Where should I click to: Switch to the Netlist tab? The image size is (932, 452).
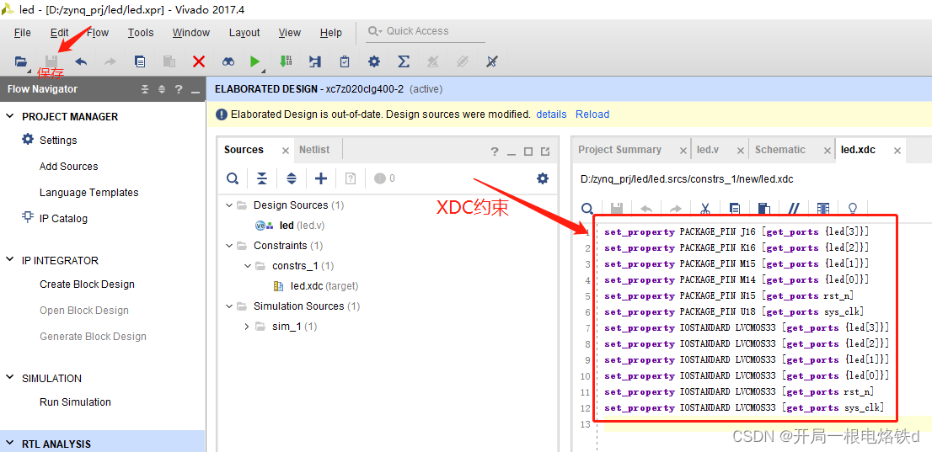pos(314,150)
